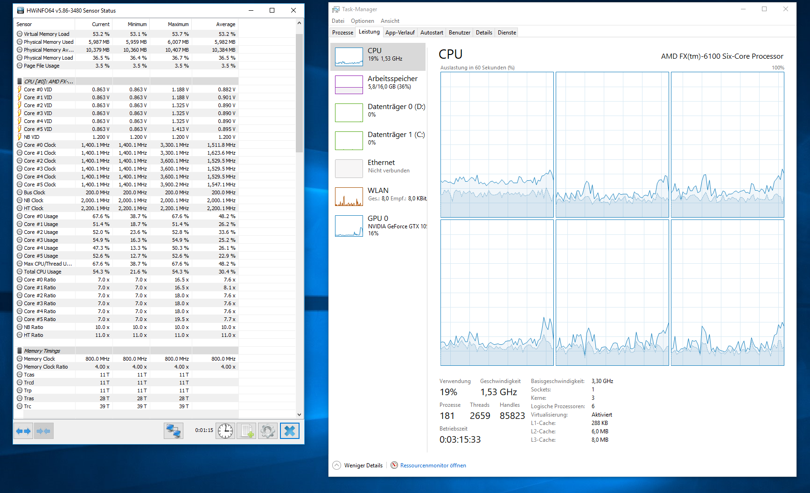Image resolution: width=810 pixels, height=493 pixels.
Task: Open the Optionen menu
Action: click(x=363, y=21)
